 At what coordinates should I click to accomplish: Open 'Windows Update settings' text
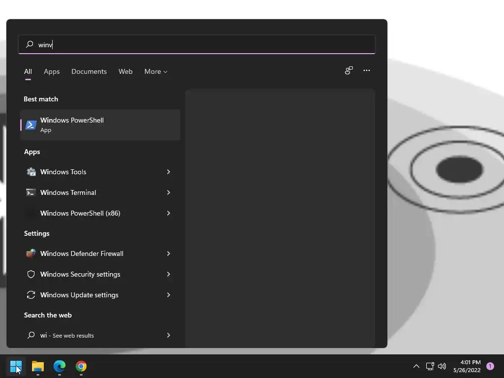[79, 295]
